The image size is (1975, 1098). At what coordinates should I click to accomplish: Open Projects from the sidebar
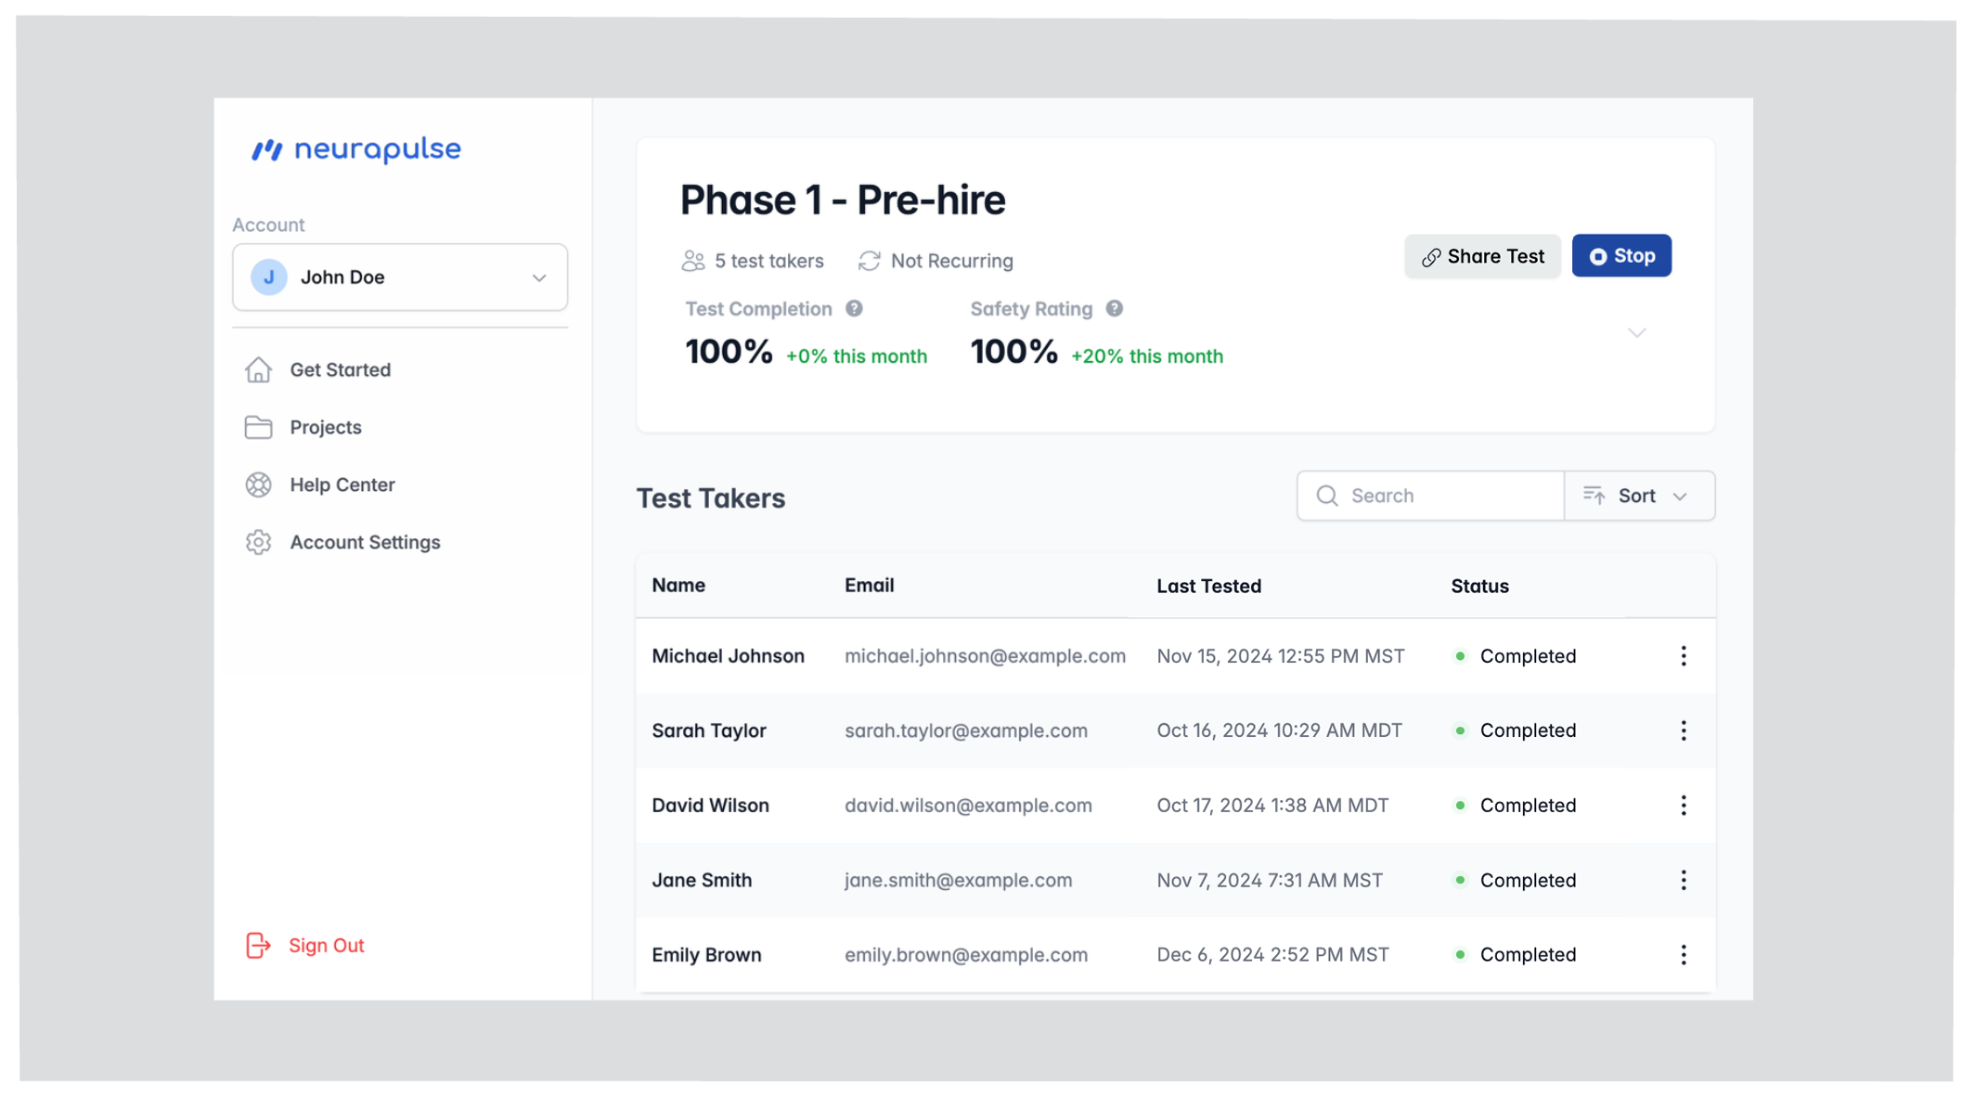[325, 427]
